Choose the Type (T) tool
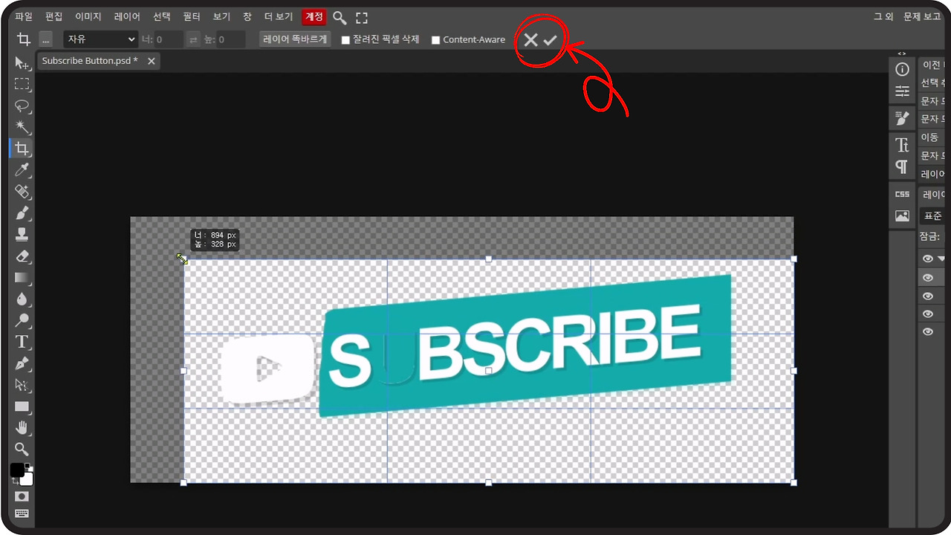Screen dimensions: 951x535 tap(22, 342)
